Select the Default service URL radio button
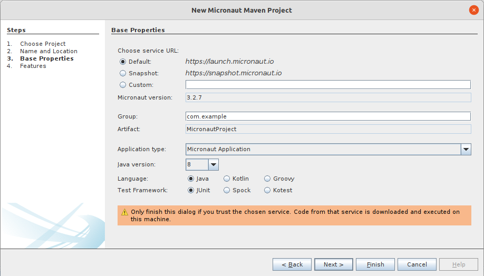Screen dimensions: 484x276 click(123, 62)
